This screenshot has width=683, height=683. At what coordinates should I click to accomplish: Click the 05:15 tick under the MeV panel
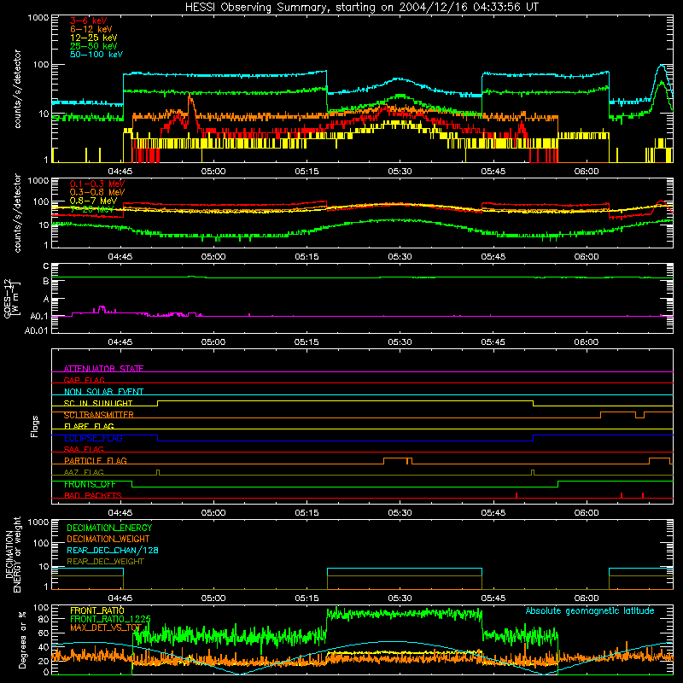pyautogui.click(x=306, y=257)
